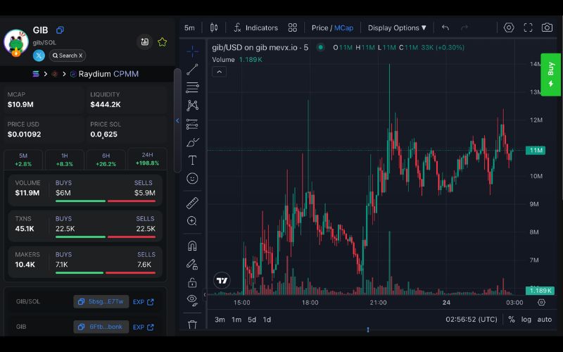Toggle auto scale
Viewport: 563px width, 352px height.
point(544,320)
